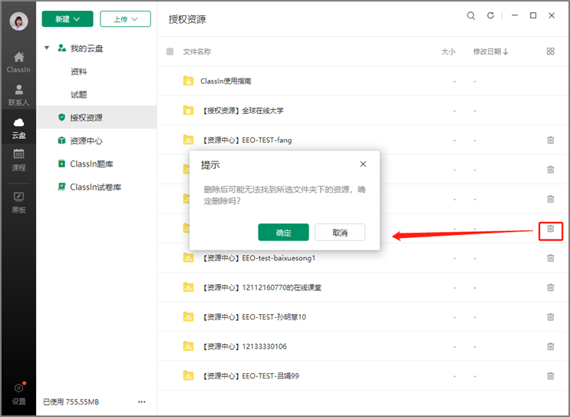The image size is (570, 417).
Task: Open ClassIn使用指南 folder name
Action: point(226,81)
